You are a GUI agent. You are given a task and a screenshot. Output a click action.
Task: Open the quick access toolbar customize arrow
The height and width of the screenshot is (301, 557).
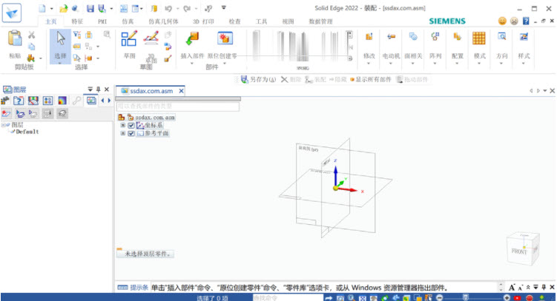pos(223,8)
